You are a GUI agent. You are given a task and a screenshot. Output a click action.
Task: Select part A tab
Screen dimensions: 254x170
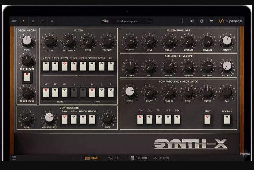23,21
